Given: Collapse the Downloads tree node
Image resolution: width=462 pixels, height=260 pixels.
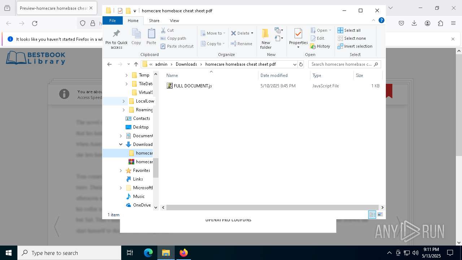Looking at the screenshot, I should tap(121, 144).
